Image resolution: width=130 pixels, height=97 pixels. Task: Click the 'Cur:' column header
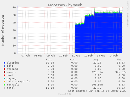[x=49, y=60]
